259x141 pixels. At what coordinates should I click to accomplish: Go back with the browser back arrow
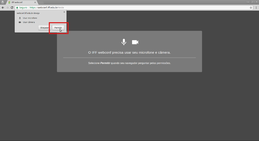click(3, 8)
